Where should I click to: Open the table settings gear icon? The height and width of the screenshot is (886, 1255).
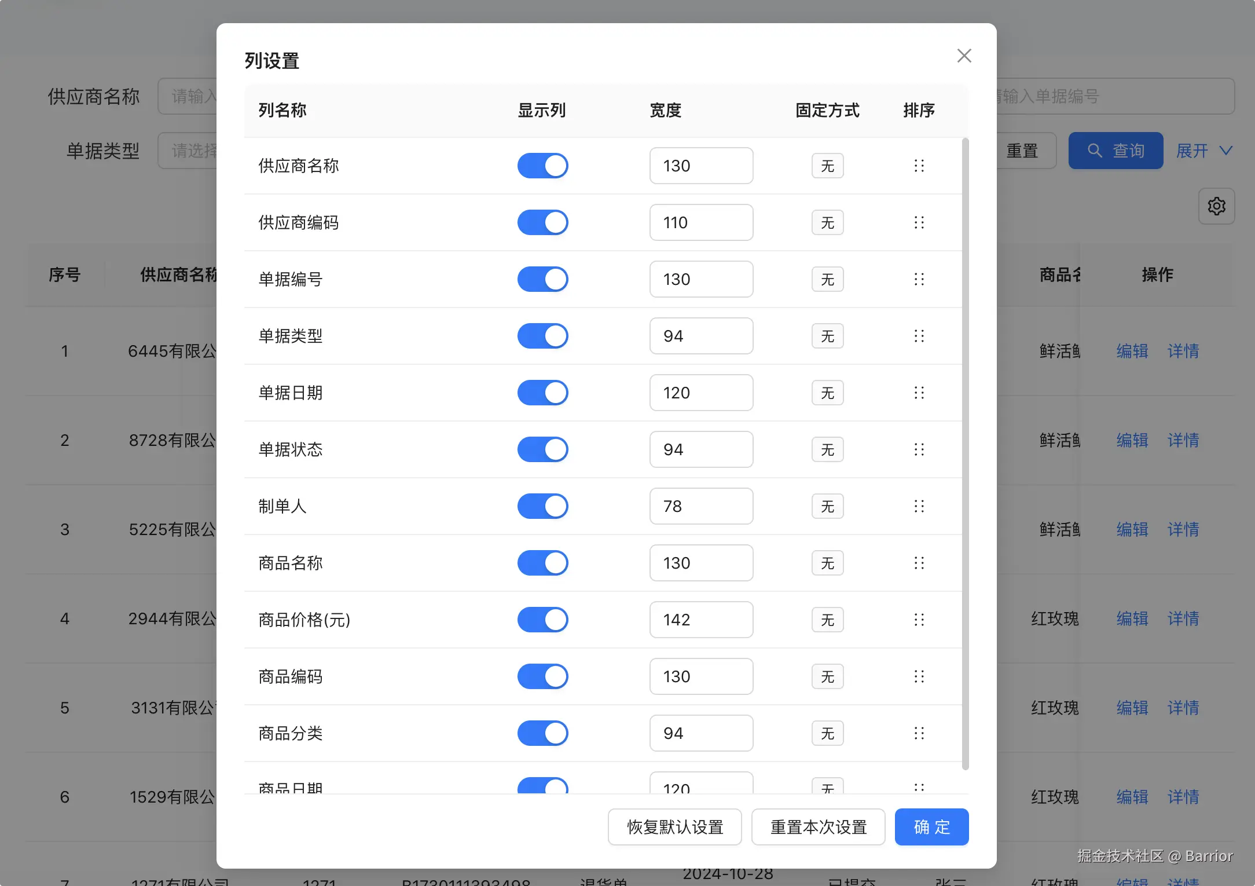click(1216, 206)
